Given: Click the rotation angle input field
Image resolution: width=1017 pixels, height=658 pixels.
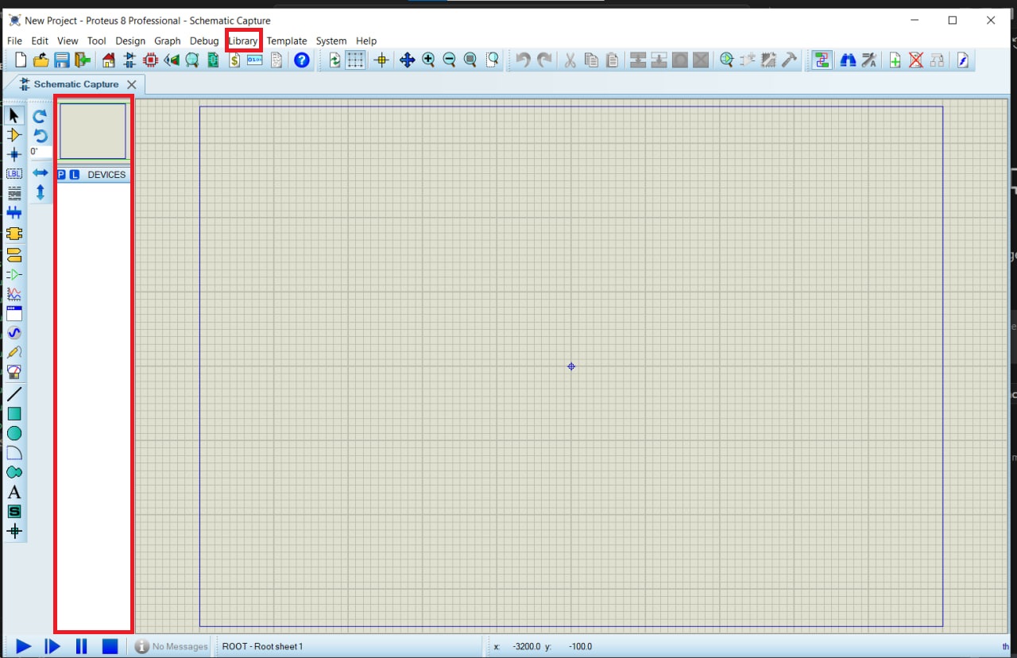Looking at the screenshot, I should [x=41, y=152].
